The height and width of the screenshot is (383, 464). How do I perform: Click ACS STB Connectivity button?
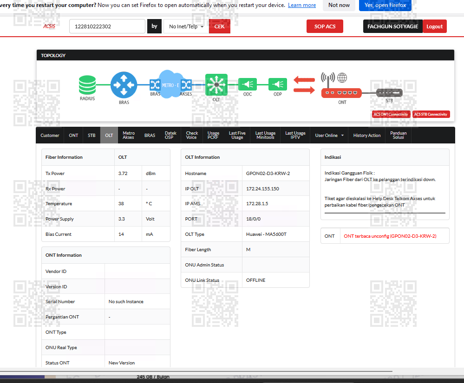431,114
